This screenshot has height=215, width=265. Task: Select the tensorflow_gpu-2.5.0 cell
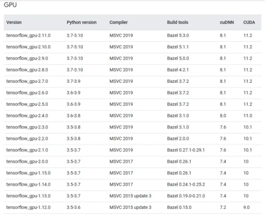[27, 104]
